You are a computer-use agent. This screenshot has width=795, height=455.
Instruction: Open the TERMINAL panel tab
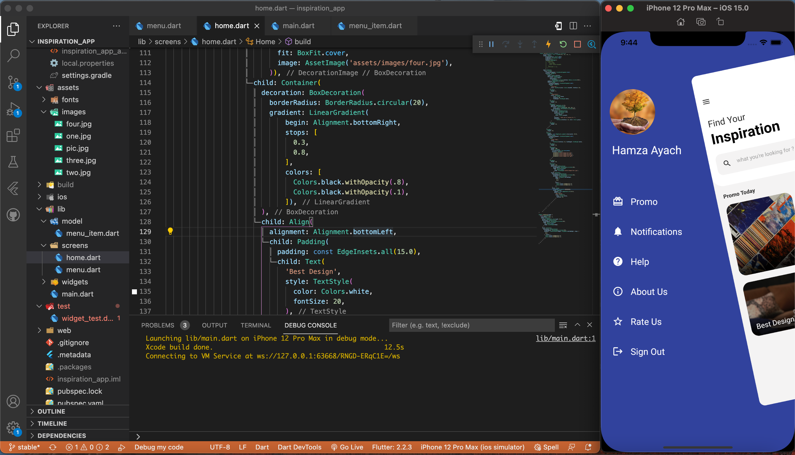click(x=256, y=325)
